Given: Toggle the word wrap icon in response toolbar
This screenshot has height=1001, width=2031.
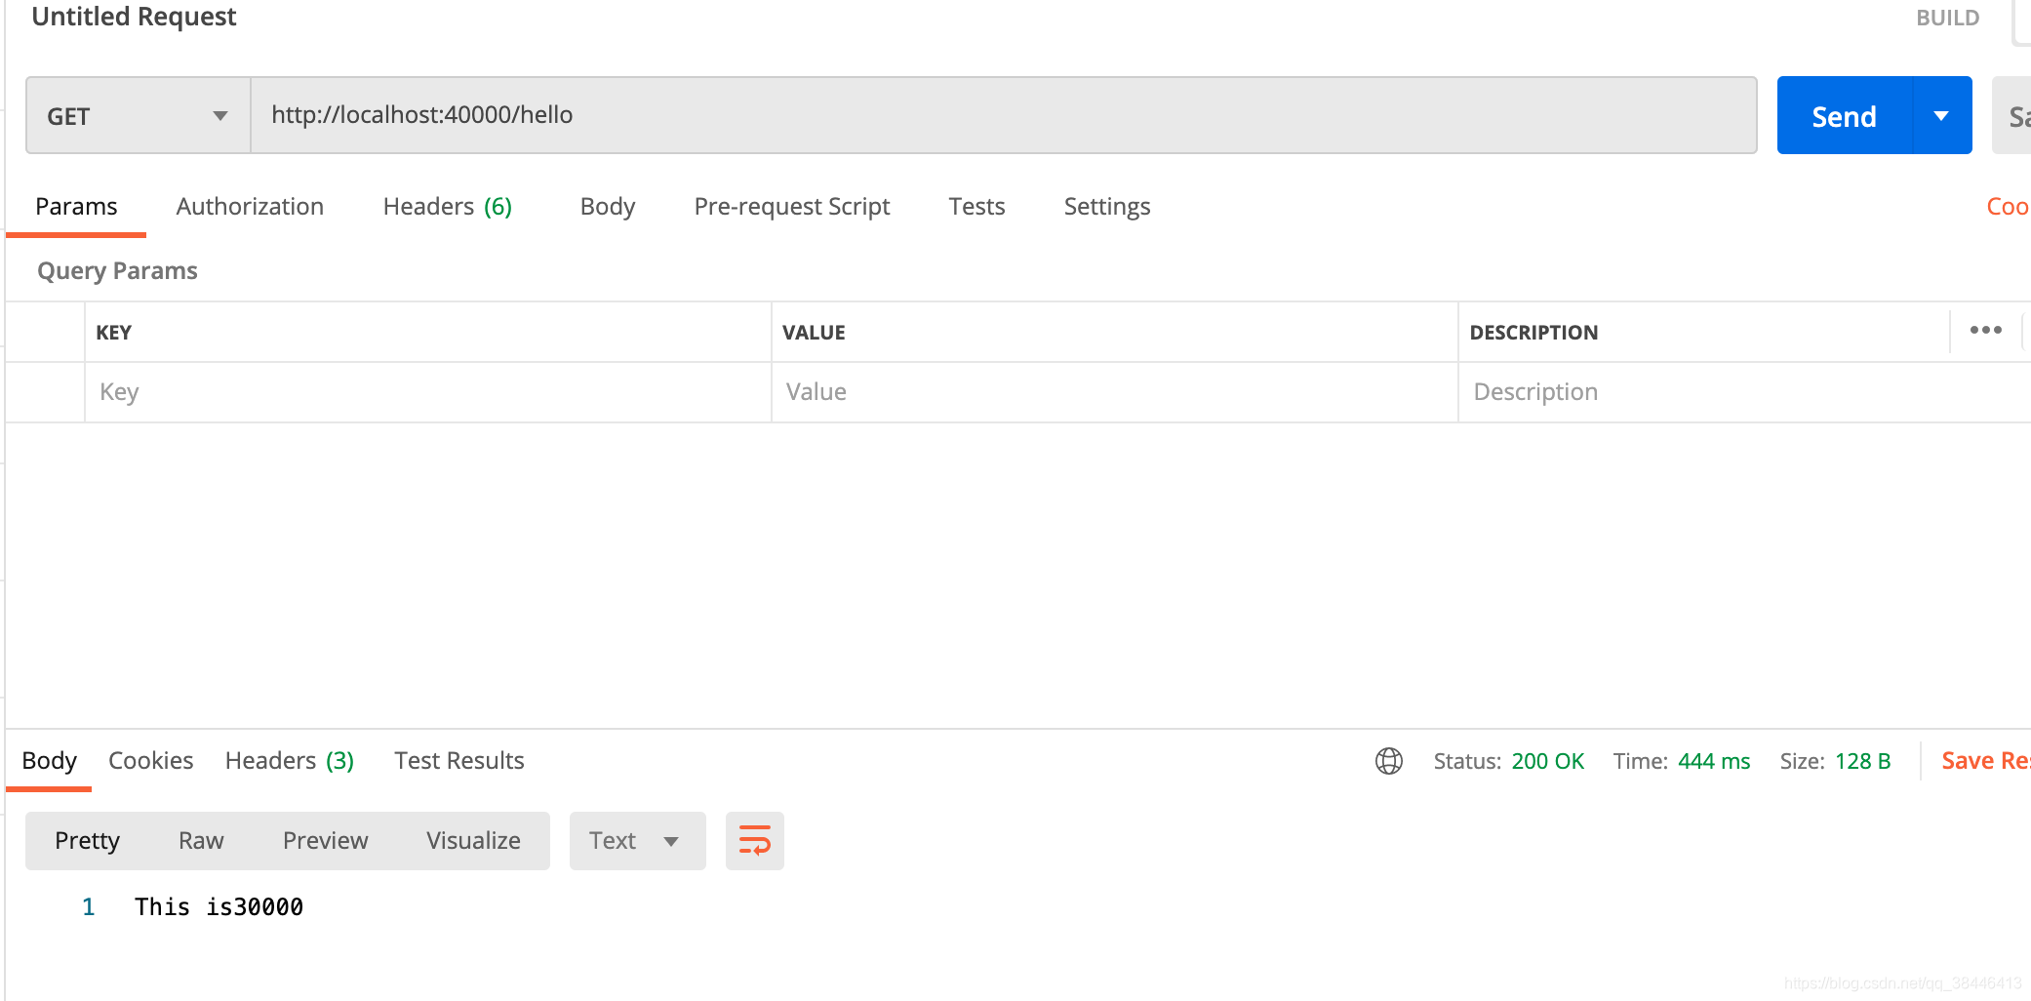Looking at the screenshot, I should (755, 841).
